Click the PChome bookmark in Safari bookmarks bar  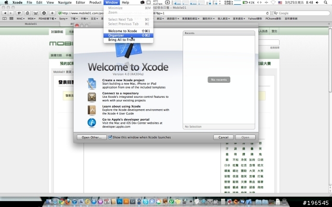pyautogui.click(x=273, y=19)
